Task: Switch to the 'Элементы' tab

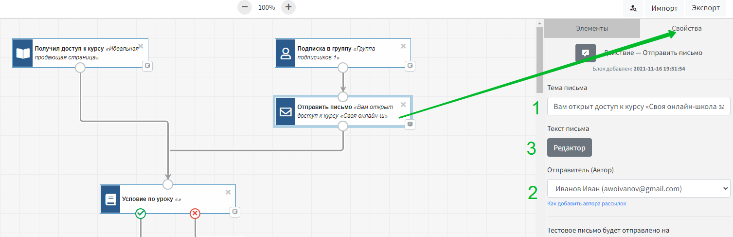Action: click(x=591, y=29)
